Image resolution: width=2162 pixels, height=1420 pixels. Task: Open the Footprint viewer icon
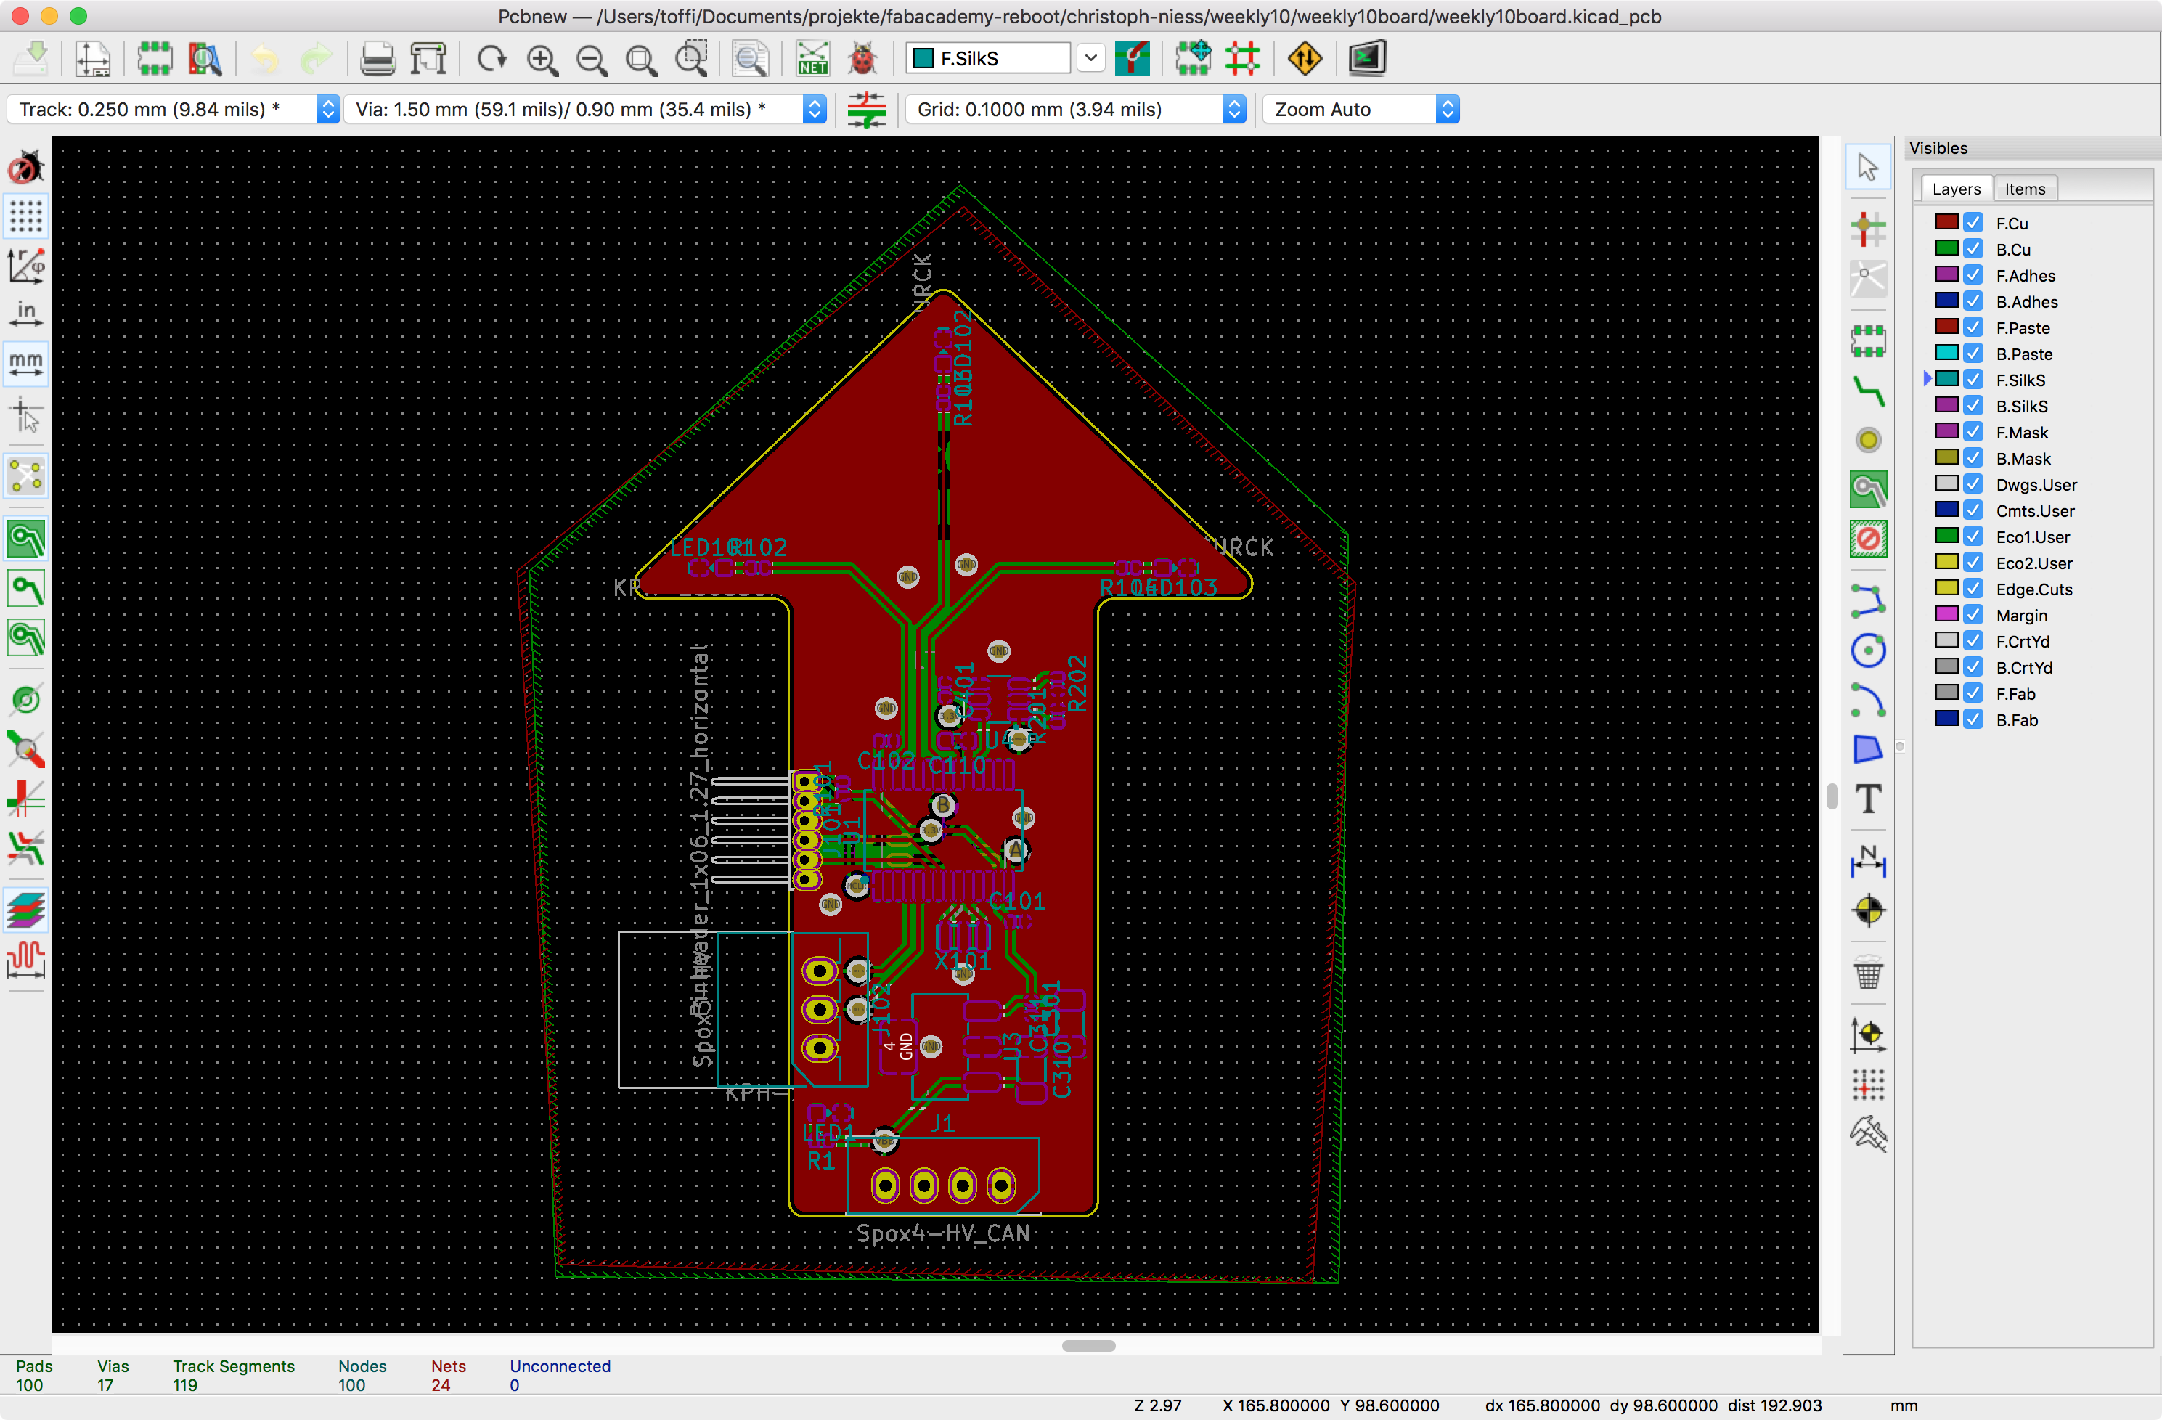pos(205,59)
